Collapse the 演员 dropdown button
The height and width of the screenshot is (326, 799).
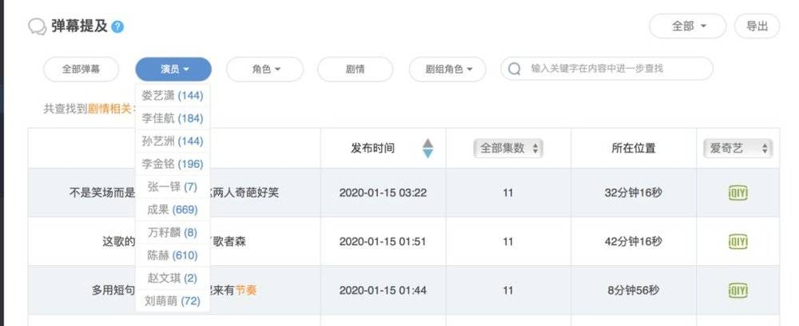[173, 70]
